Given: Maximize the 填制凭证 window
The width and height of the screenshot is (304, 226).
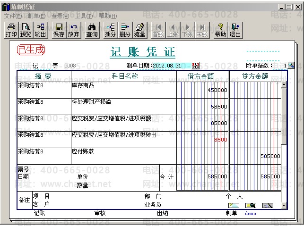Looking at the screenshot, I should (289, 7).
